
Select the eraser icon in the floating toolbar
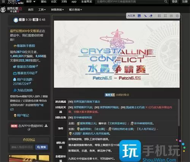151,16
